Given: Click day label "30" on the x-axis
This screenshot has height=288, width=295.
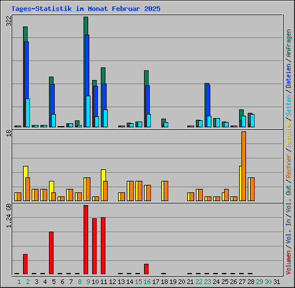Looking at the screenshot, I should [x=268, y=282].
